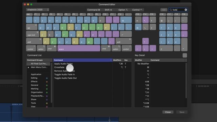The height and width of the screenshot is (122, 217).
Task: Toggle the Control modifier button
Action: tap(137, 10)
